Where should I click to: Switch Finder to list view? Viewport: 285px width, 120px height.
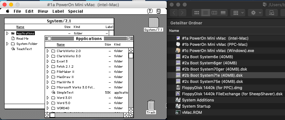pyautogui.click(x=206, y=13)
